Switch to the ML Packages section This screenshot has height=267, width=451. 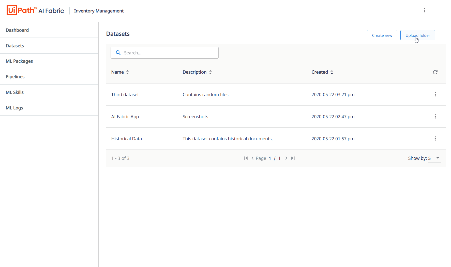pos(19,61)
